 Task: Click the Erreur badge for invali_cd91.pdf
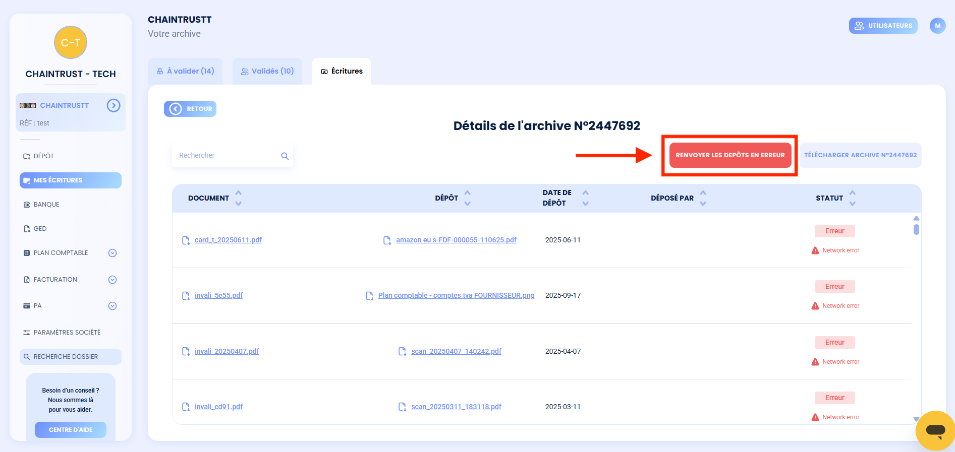pyautogui.click(x=835, y=398)
